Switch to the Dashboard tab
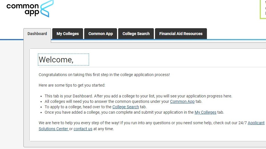 (37, 34)
